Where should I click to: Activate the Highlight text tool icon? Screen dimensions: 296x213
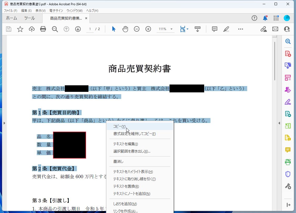[x=226, y=29]
